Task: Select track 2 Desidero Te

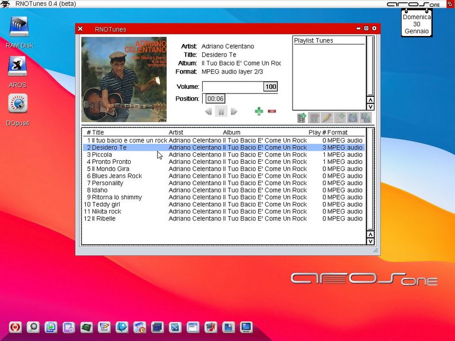Action: coord(224,148)
